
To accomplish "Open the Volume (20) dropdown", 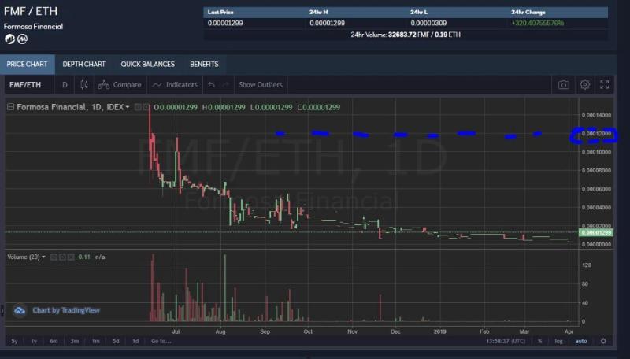I will coord(43,257).
